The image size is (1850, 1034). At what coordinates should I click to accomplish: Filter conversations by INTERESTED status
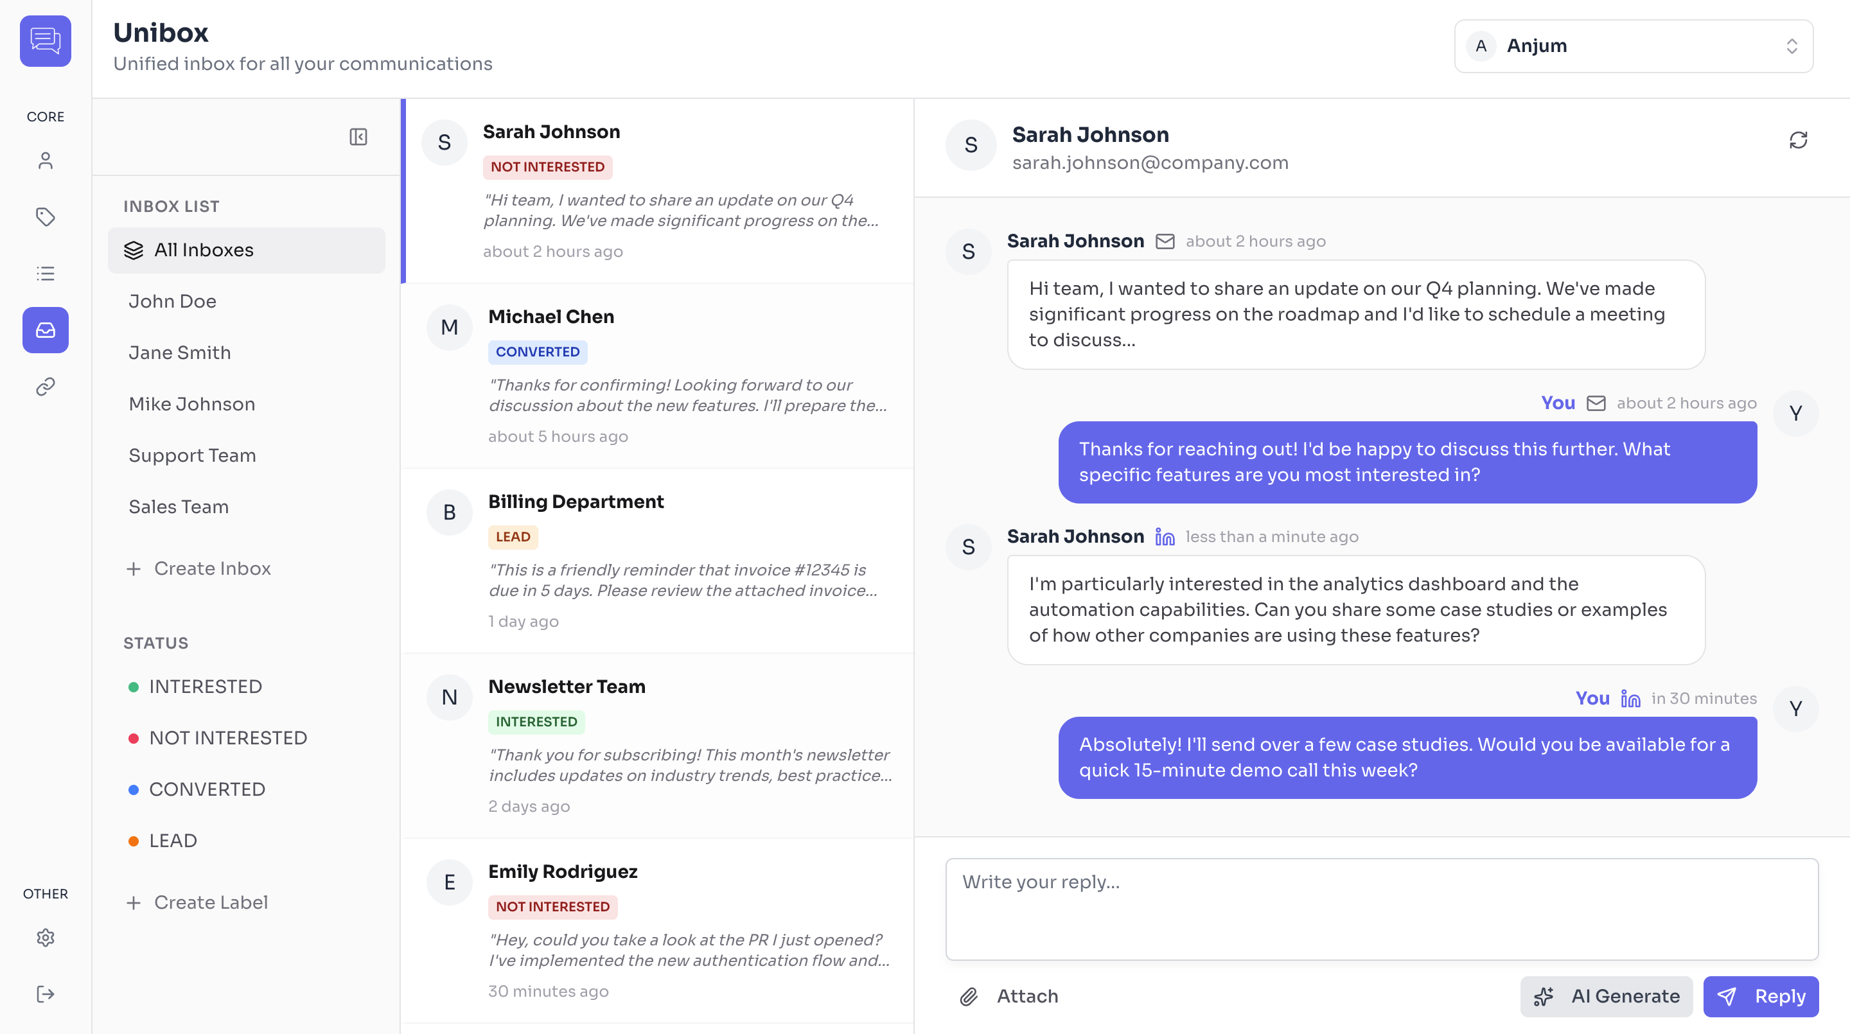click(x=205, y=687)
